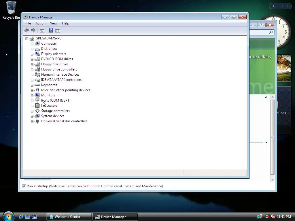Click the Mice and pointing devices icon
The image size is (295, 221).
pos(37,90)
